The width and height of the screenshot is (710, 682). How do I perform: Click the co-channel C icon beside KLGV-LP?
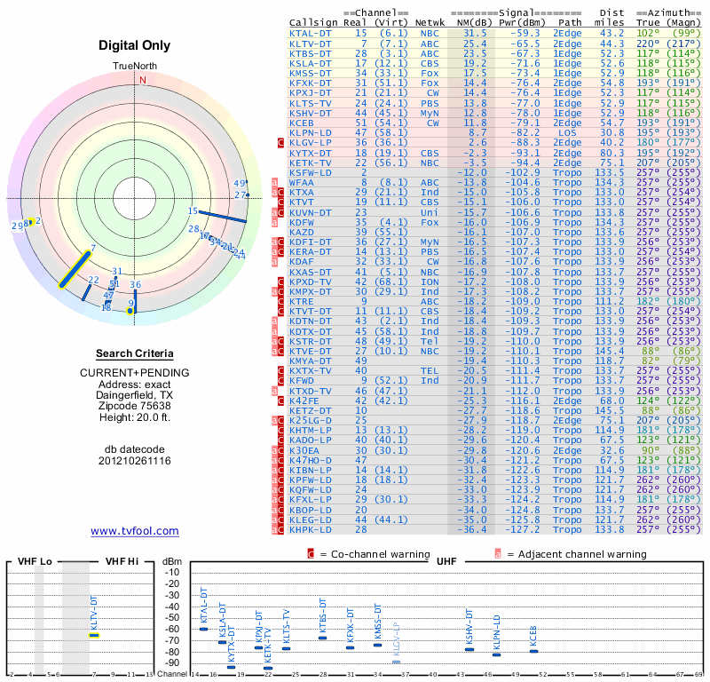click(280, 143)
